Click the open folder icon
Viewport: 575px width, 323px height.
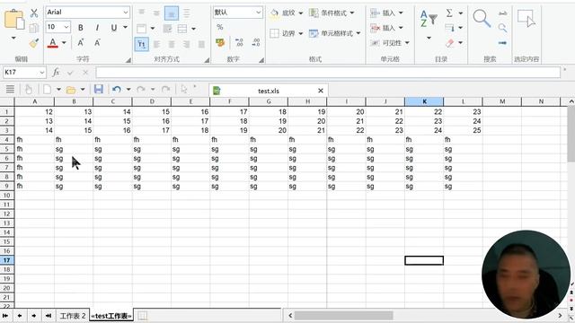tap(71, 90)
